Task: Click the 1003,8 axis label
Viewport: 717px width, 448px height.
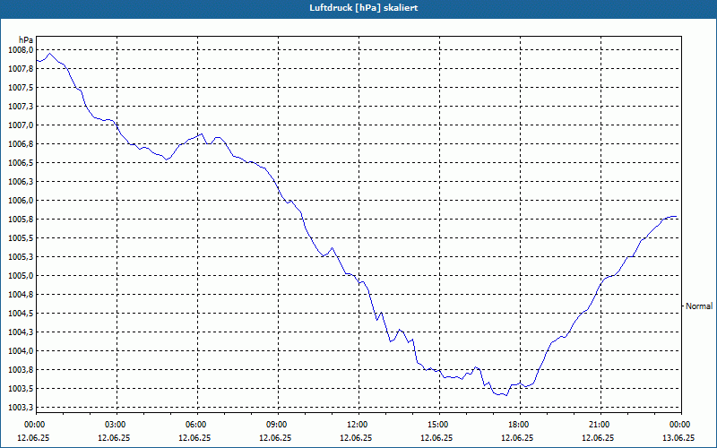Action: pyautogui.click(x=21, y=370)
